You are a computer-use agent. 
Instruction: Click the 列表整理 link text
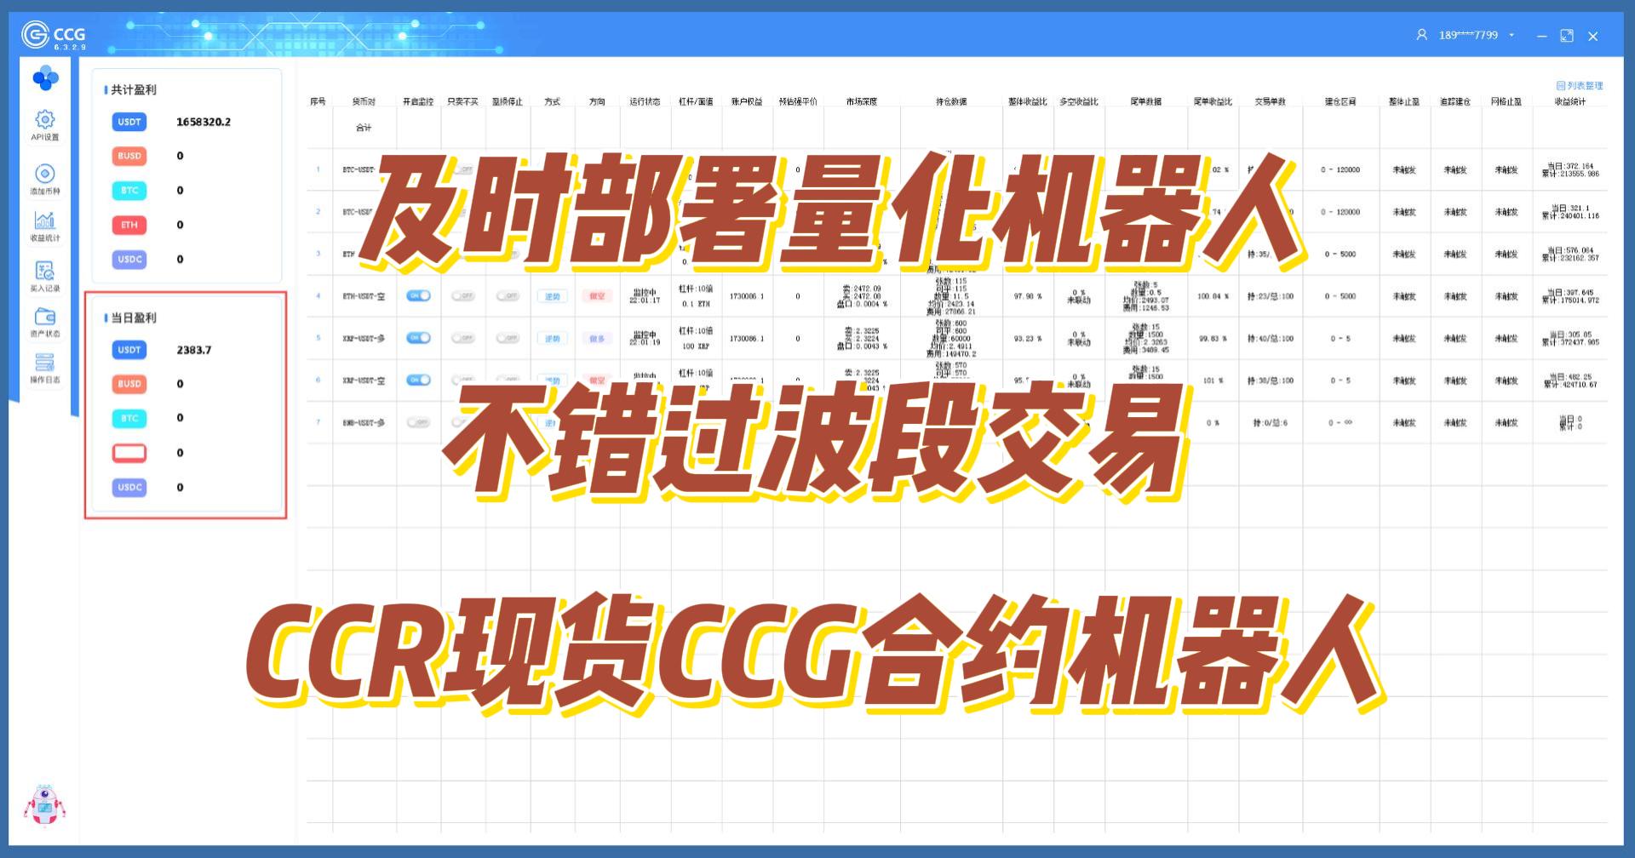(x=1585, y=85)
